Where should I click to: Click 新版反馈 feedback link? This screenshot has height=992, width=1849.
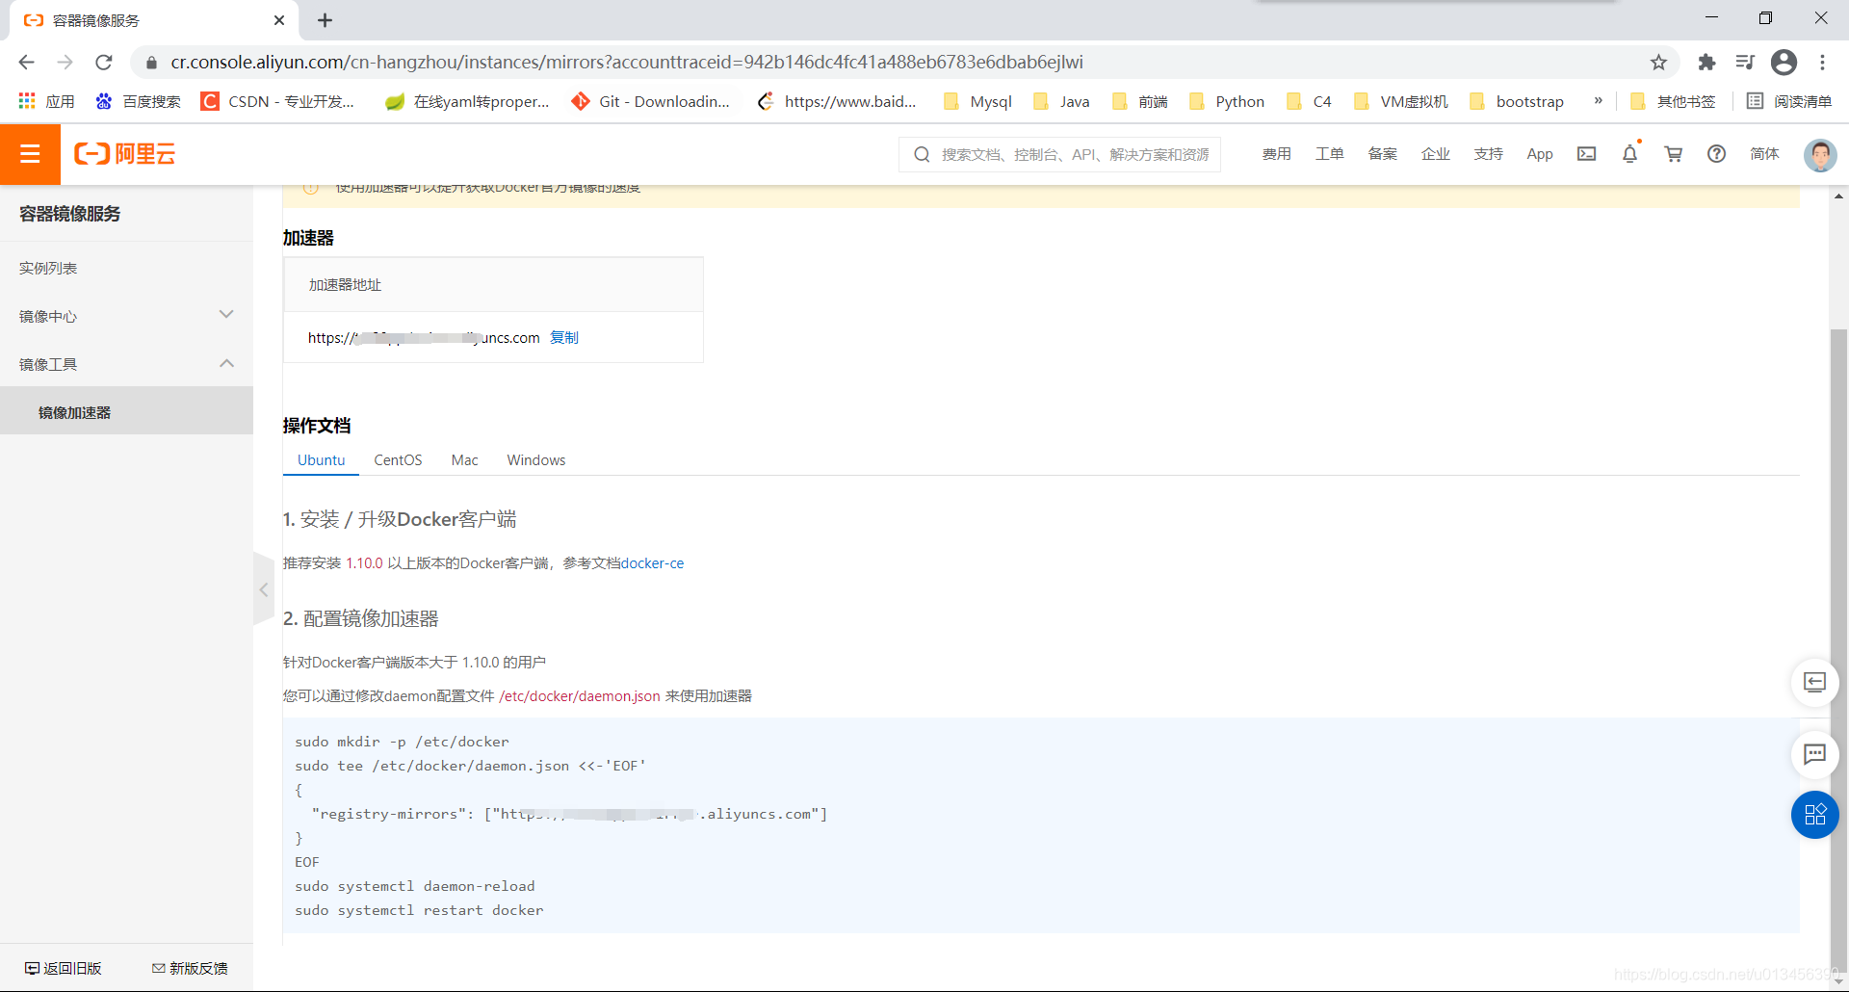point(190,968)
